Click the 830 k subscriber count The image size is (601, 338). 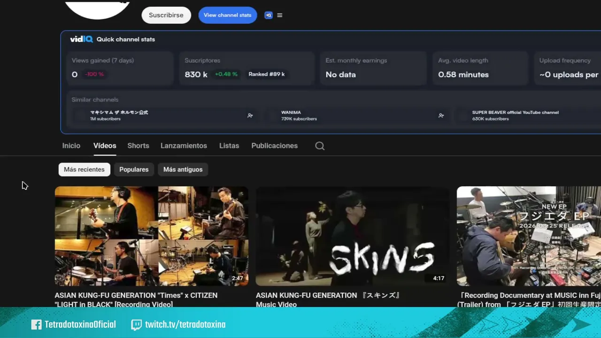[x=196, y=75]
